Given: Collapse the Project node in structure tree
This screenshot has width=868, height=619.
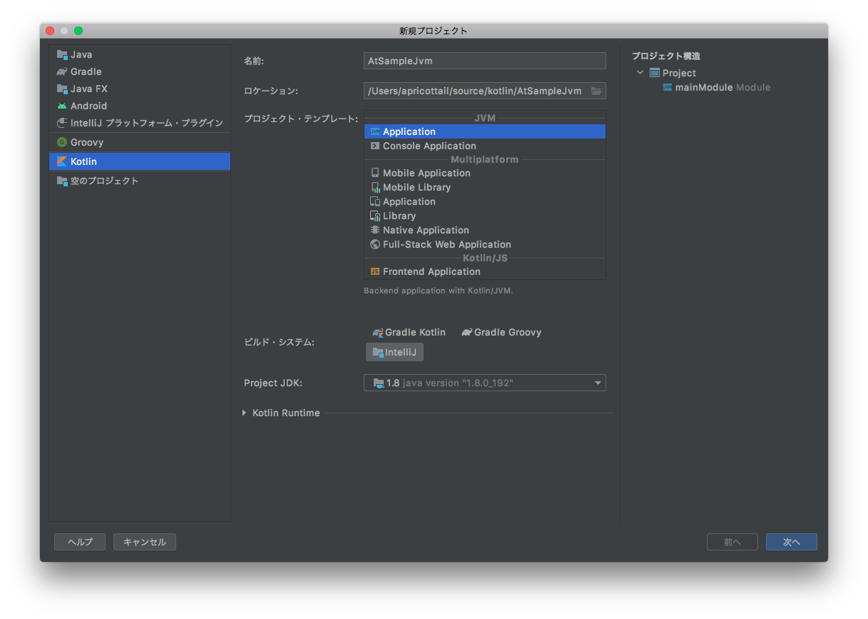Looking at the screenshot, I should click(x=640, y=73).
